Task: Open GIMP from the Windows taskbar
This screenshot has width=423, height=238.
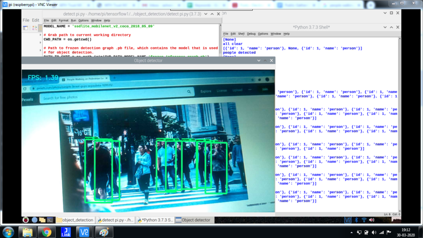Action: 104,232
